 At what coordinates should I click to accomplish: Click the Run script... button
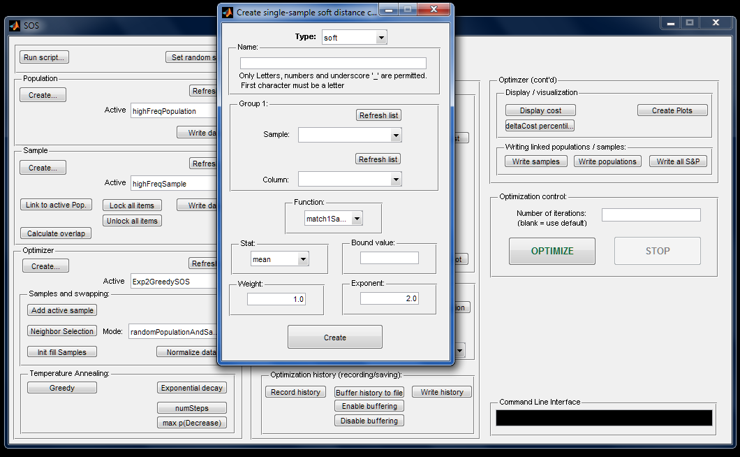44,57
